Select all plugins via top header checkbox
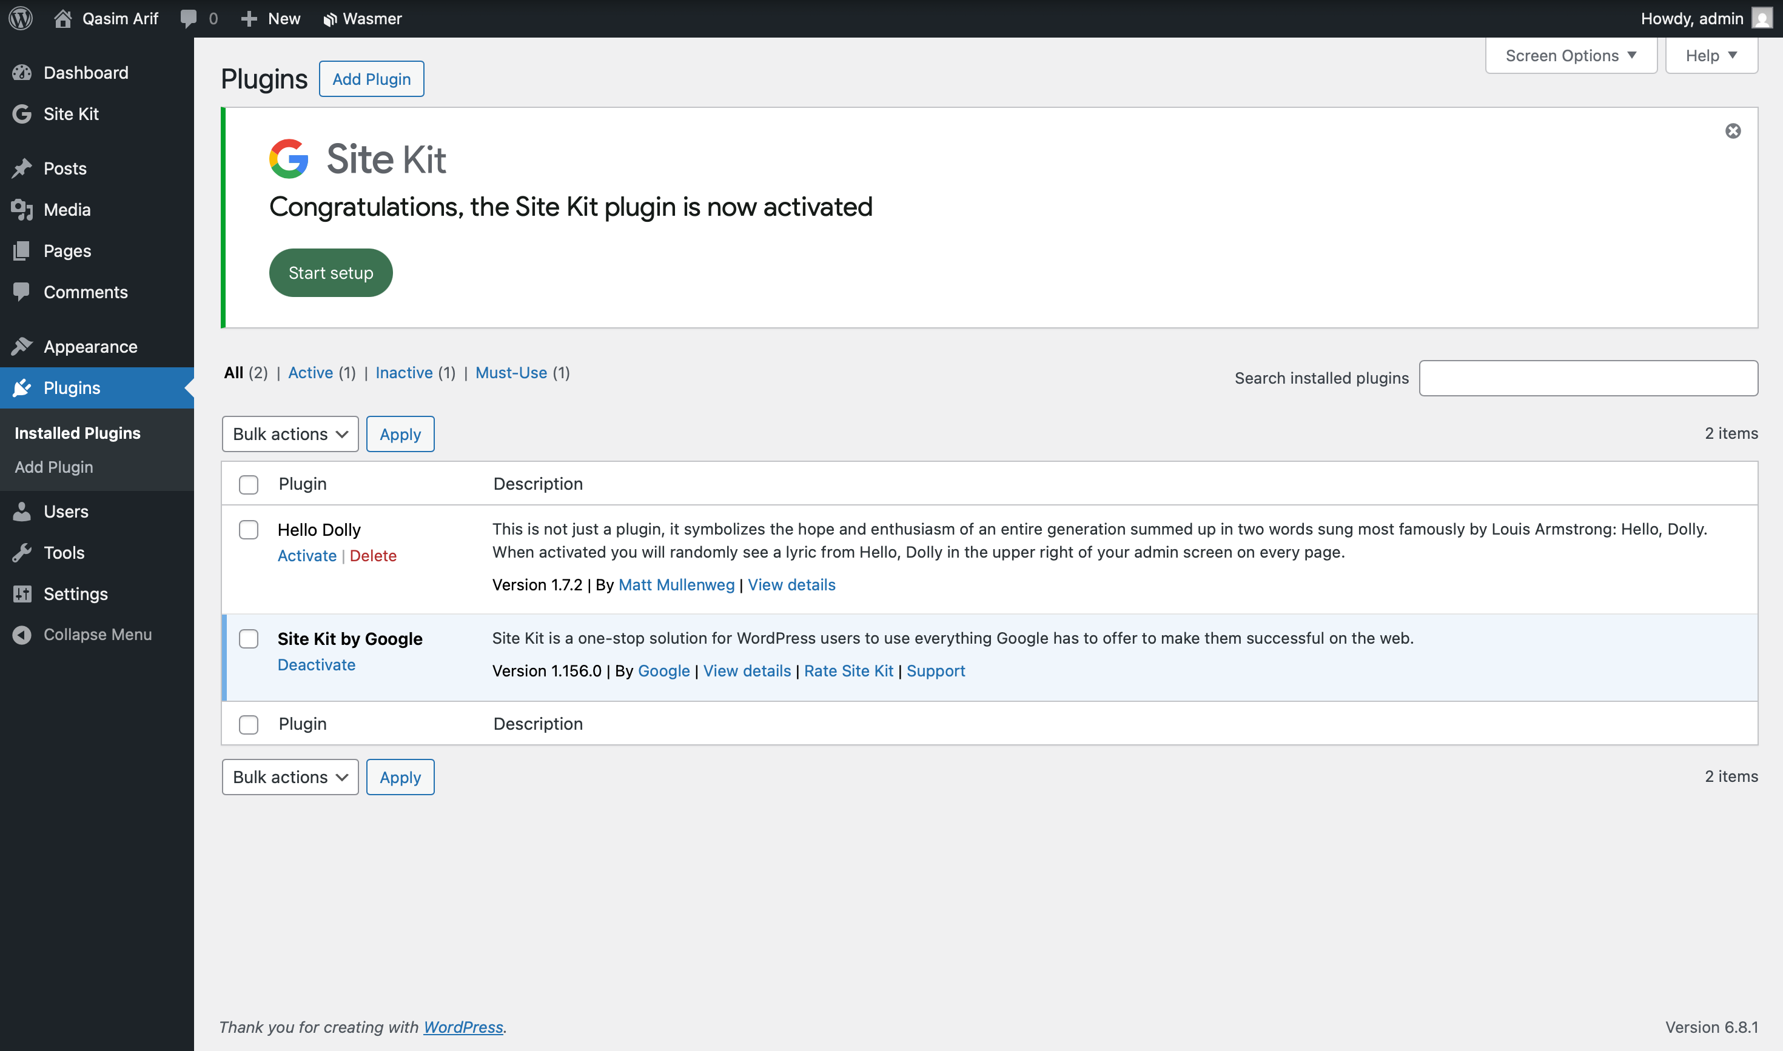Image resolution: width=1783 pixels, height=1051 pixels. pyautogui.click(x=249, y=484)
